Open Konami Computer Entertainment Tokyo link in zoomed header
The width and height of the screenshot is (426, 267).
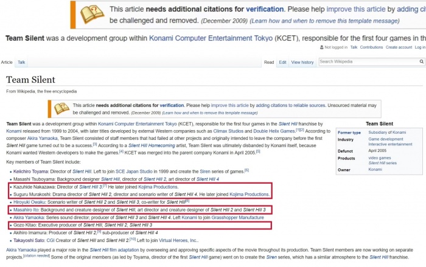(211, 38)
